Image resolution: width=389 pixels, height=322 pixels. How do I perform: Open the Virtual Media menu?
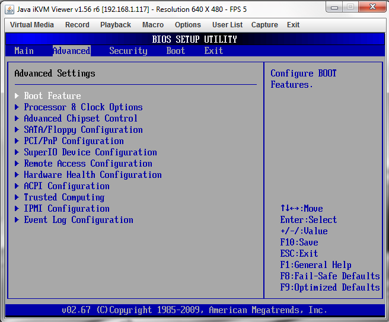click(32, 25)
